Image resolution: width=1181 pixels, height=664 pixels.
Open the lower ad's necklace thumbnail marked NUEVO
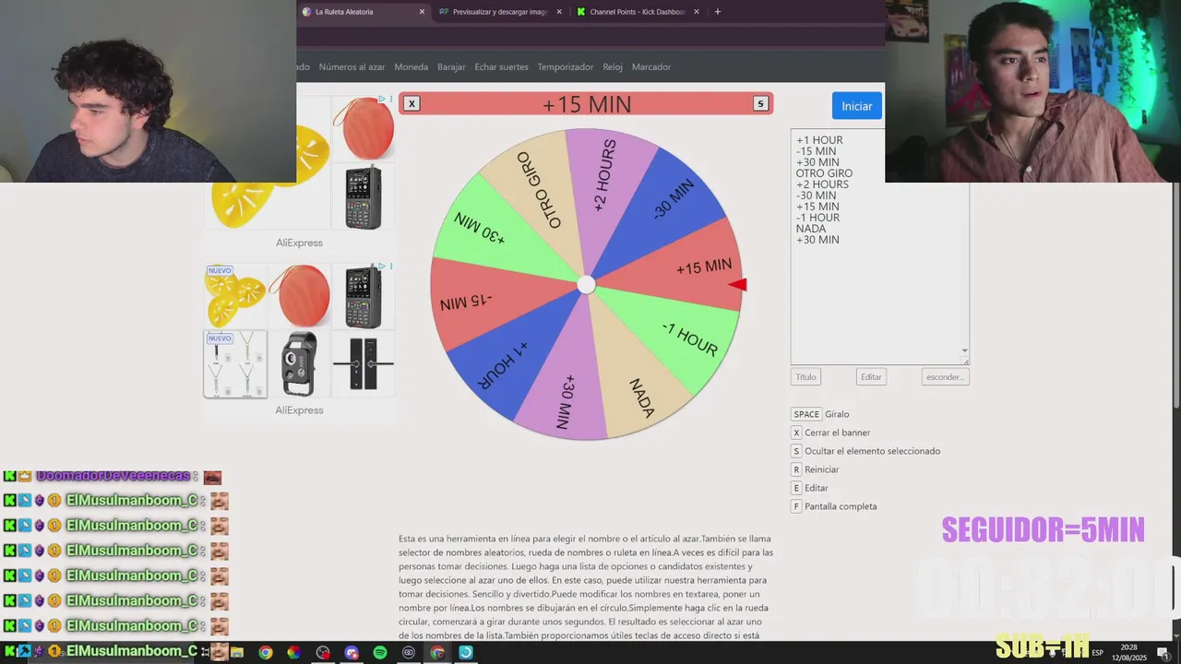pyautogui.click(x=235, y=364)
